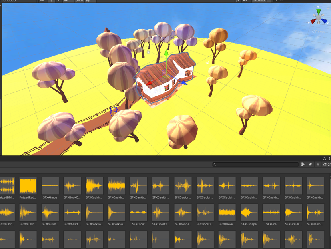This screenshot has height=249, width=331.
Task: Toggle the Project panel lock icon
Action: click(x=324, y=159)
